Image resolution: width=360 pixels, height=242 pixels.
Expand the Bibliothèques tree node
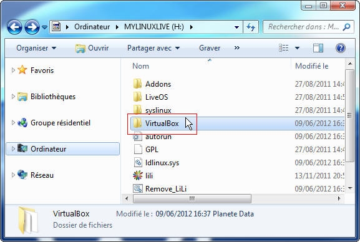pos(13,97)
